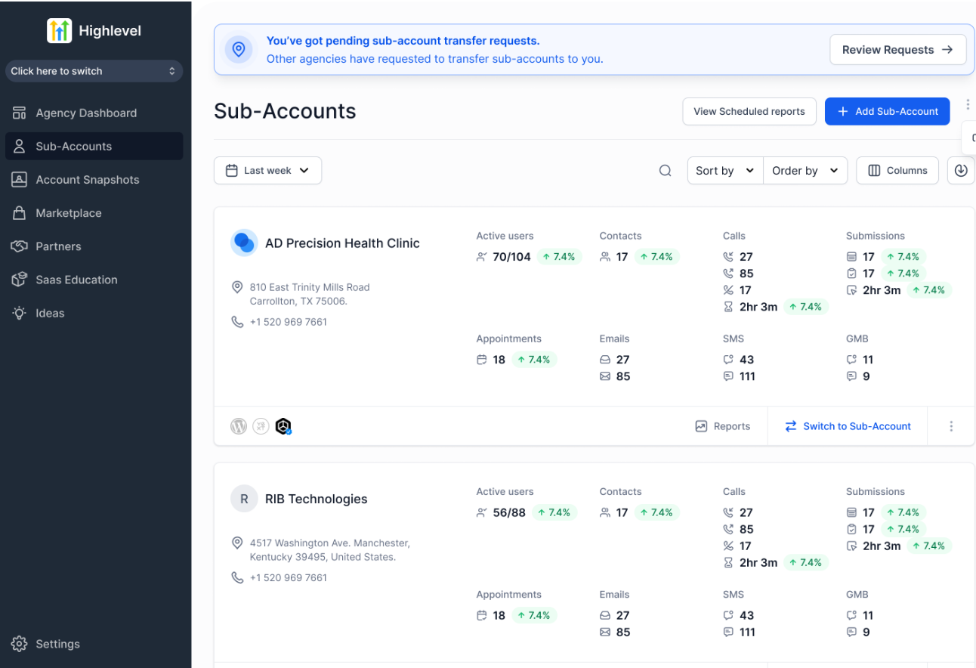This screenshot has height=668, width=976.
Task: Click the Highlevel logo icon
Action: (x=59, y=31)
